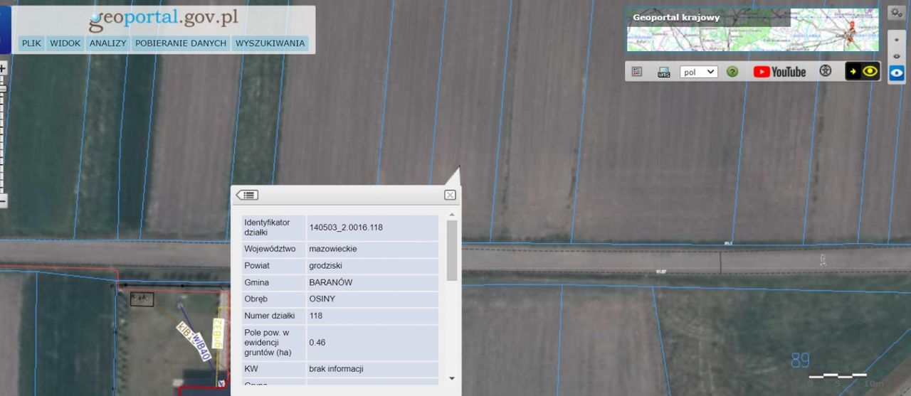Viewport: 911px width, 396px height.
Task: Click the Pole pow. w ewidencji gruntów label
Action: pos(273,342)
